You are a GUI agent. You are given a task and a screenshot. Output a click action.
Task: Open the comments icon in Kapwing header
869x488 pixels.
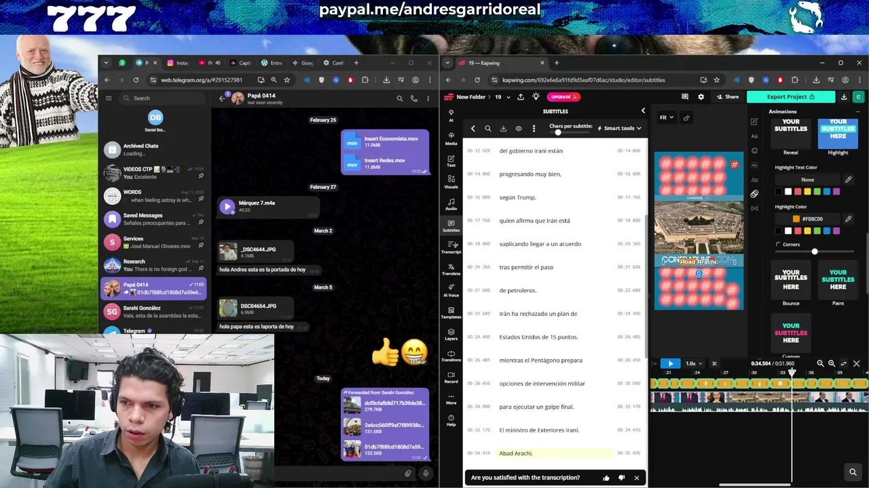685,97
